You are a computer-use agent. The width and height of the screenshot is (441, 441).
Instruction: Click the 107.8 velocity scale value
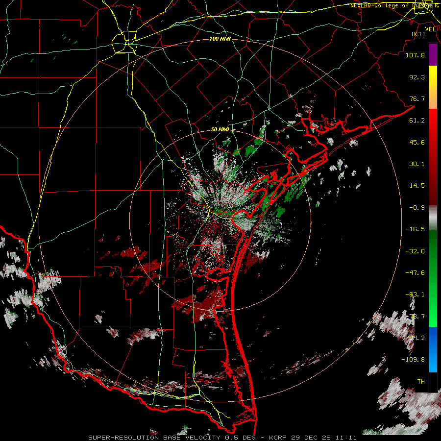[x=415, y=55]
